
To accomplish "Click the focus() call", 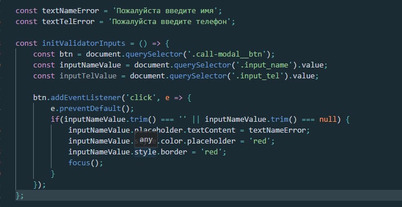I will (86, 162).
